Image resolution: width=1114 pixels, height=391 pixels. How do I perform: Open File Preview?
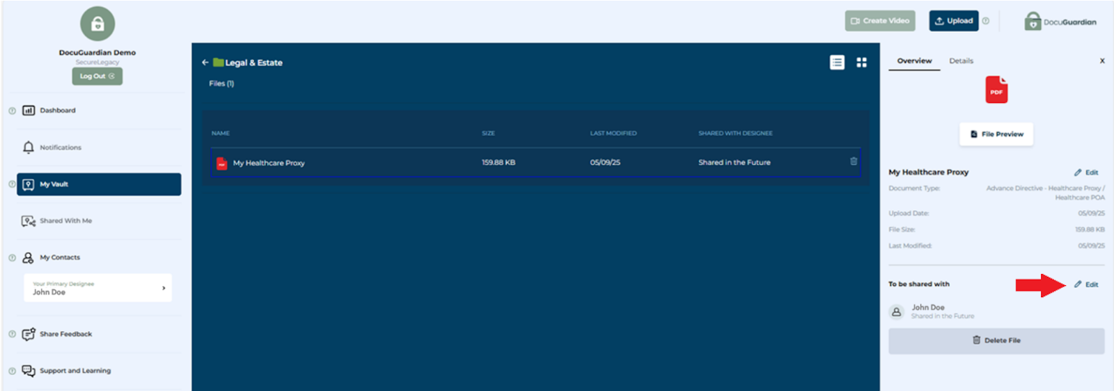click(x=996, y=134)
